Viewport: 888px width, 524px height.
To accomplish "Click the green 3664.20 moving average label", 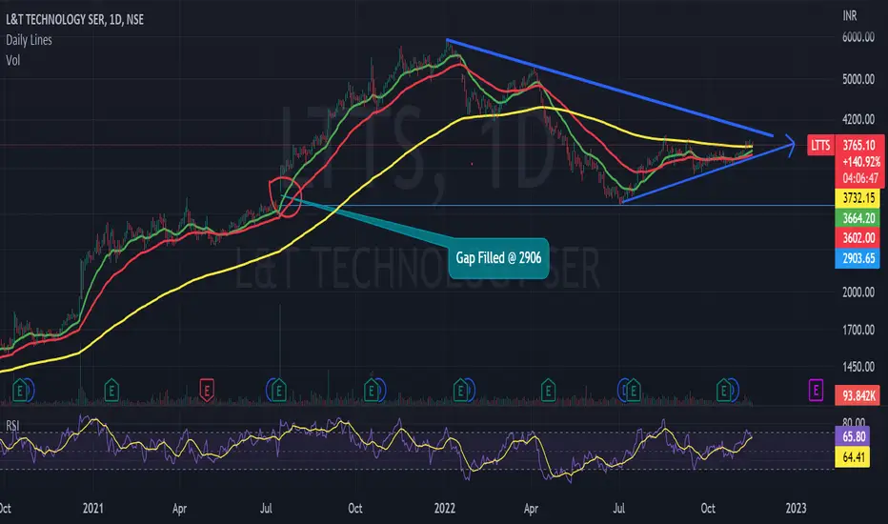I will 858,218.
